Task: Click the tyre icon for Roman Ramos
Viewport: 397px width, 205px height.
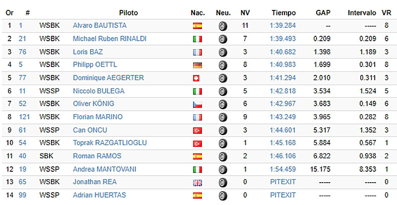Action: (x=223, y=156)
